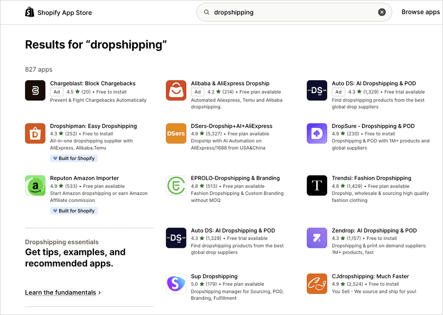The height and width of the screenshot is (315, 443).
Task: Click the non-ad Auto DS app icon
Action: click(176, 238)
